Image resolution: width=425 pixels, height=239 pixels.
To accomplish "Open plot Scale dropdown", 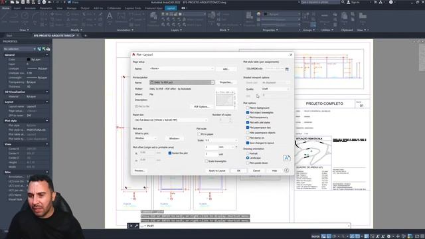I will [x=221, y=140].
